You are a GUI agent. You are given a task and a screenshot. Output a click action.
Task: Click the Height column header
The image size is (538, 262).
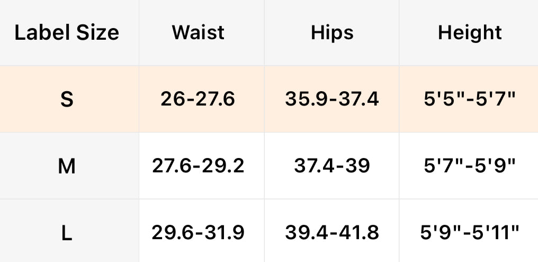(x=470, y=33)
